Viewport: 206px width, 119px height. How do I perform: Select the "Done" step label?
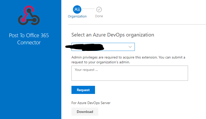99,16
